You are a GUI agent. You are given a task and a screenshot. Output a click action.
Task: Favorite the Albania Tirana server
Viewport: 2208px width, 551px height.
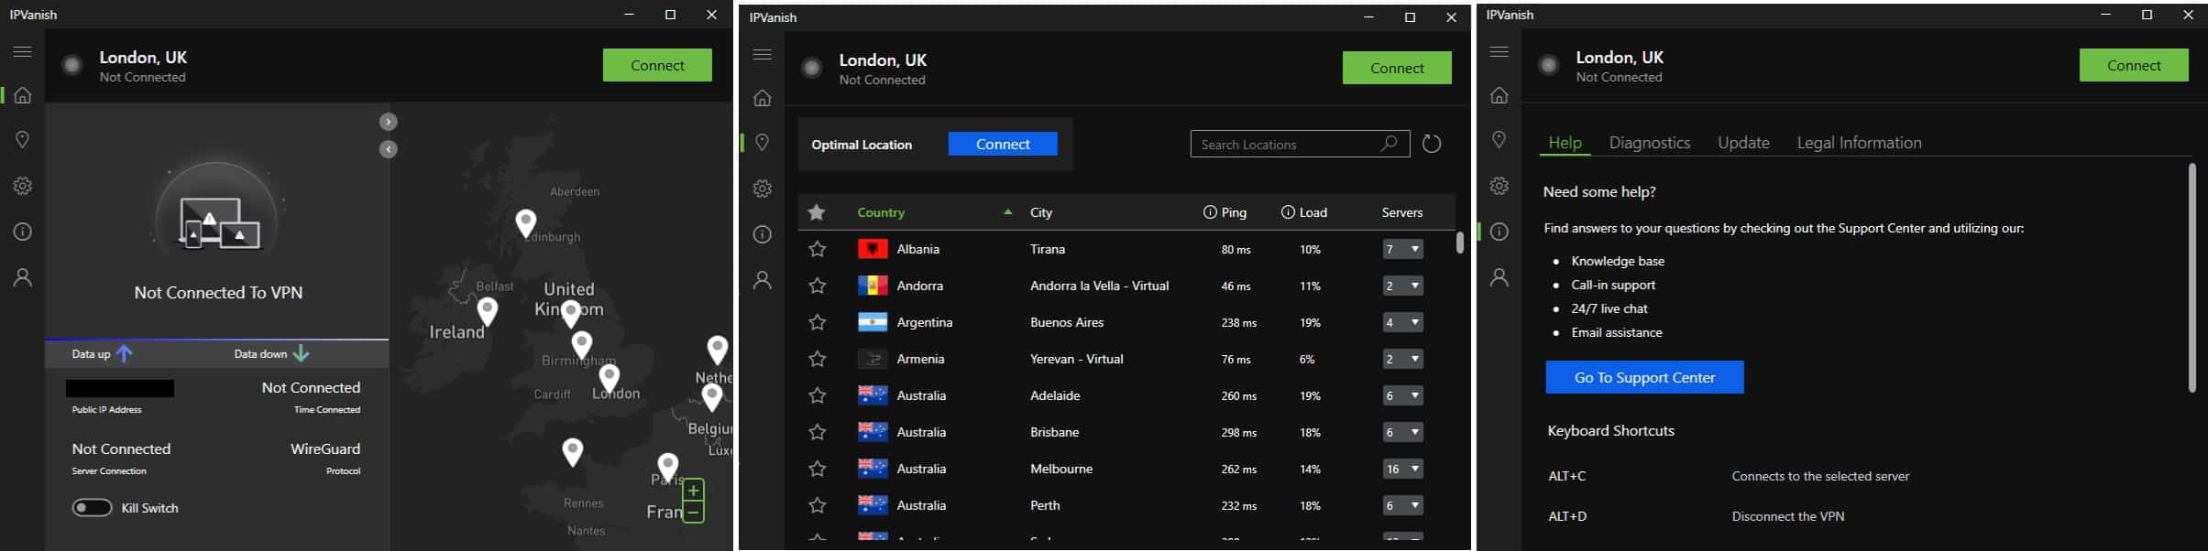[818, 249]
